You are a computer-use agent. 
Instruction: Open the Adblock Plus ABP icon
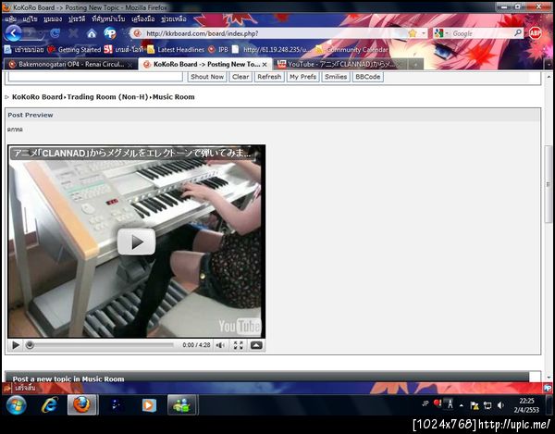pyautogui.click(x=535, y=33)
